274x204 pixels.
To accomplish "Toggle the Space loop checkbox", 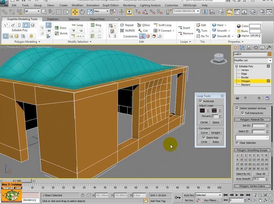I will click(204, 138).
